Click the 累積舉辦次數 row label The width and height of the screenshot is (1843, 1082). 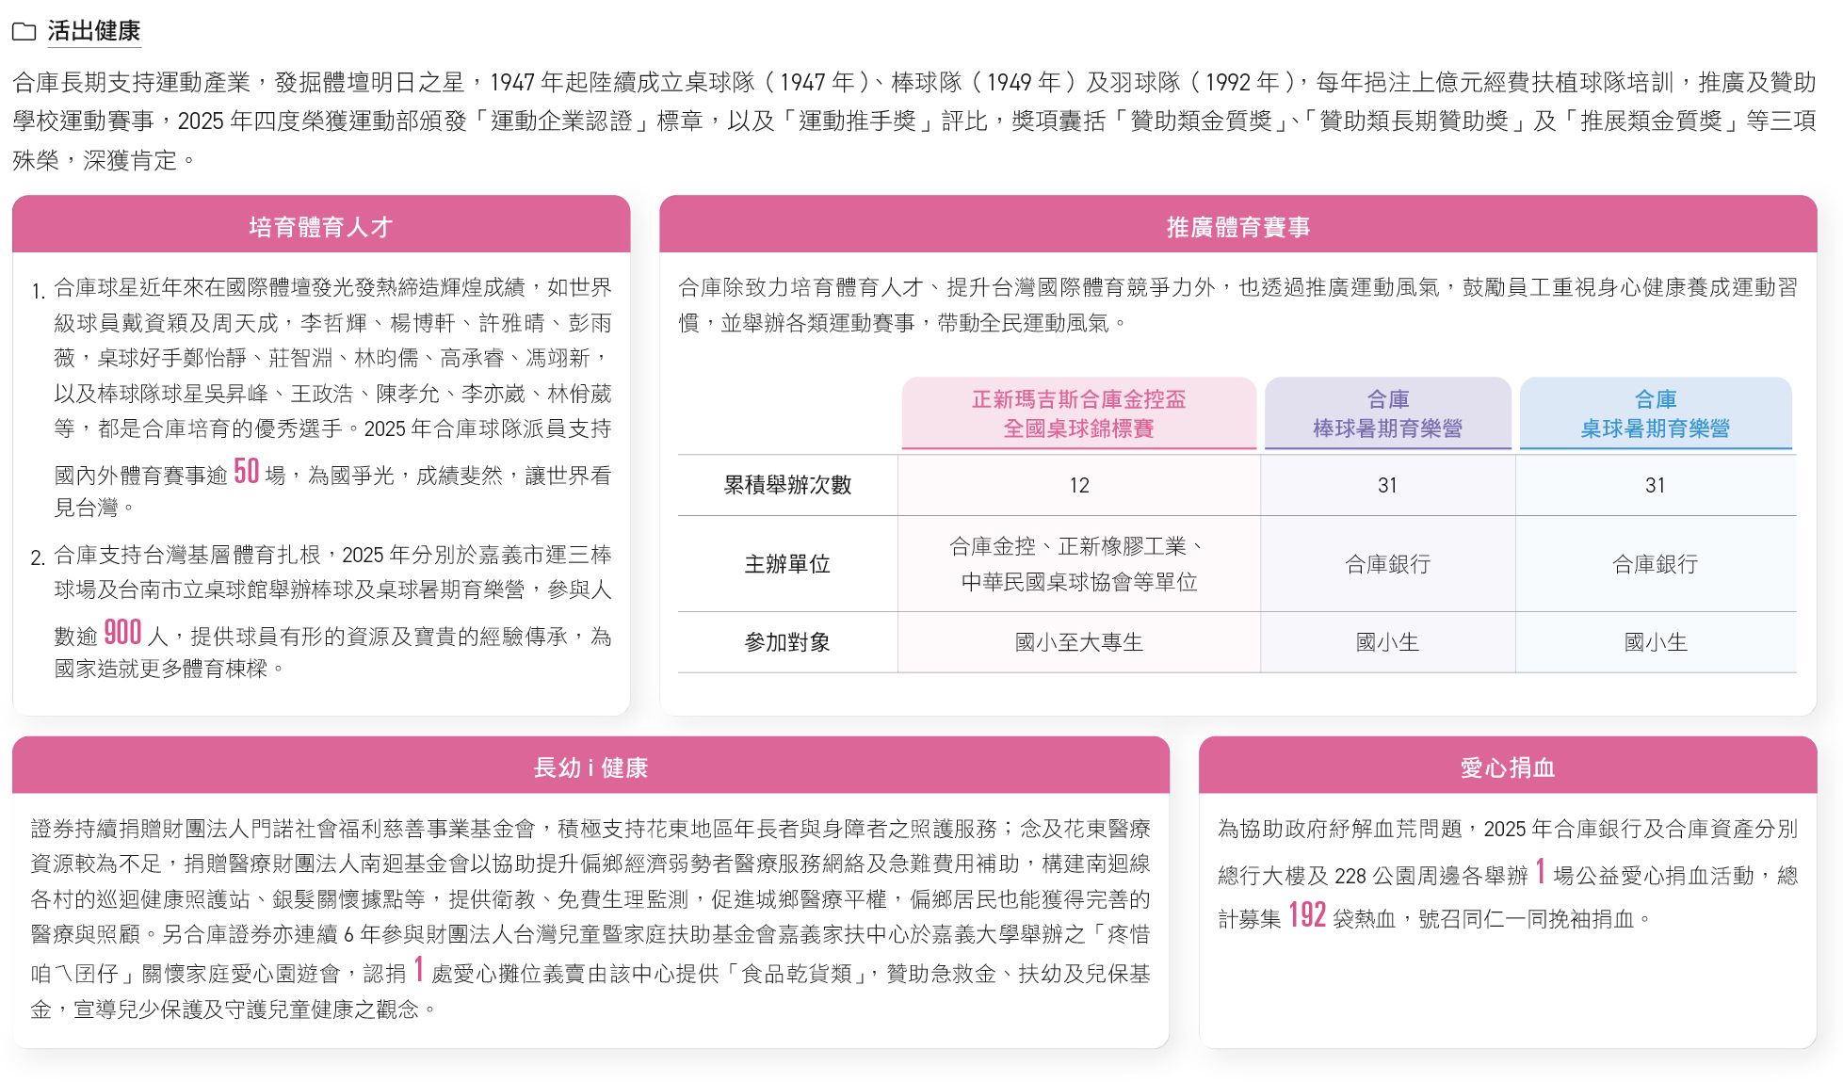coord(787,485)
